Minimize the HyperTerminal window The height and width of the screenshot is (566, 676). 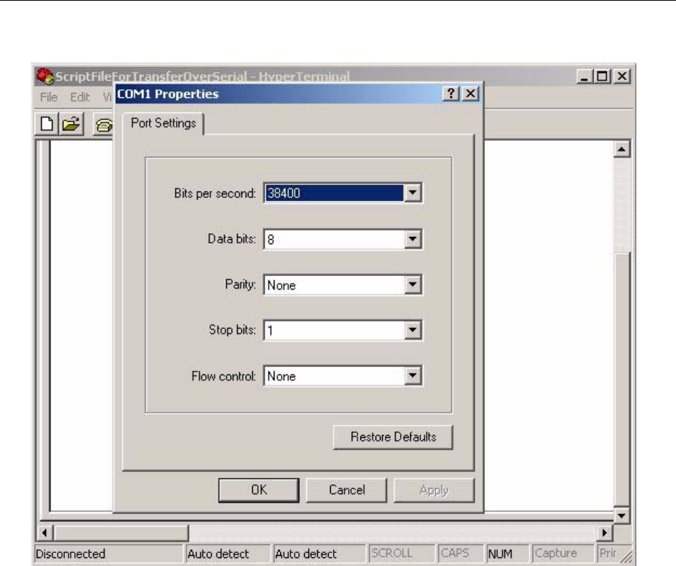click(584, 76)
